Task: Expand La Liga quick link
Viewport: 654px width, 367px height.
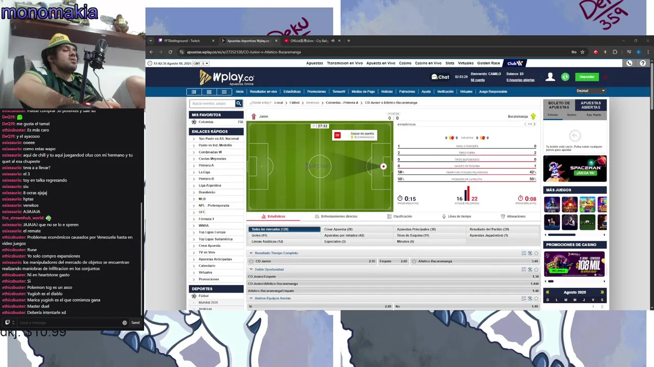Action: [x=194, y=172]
